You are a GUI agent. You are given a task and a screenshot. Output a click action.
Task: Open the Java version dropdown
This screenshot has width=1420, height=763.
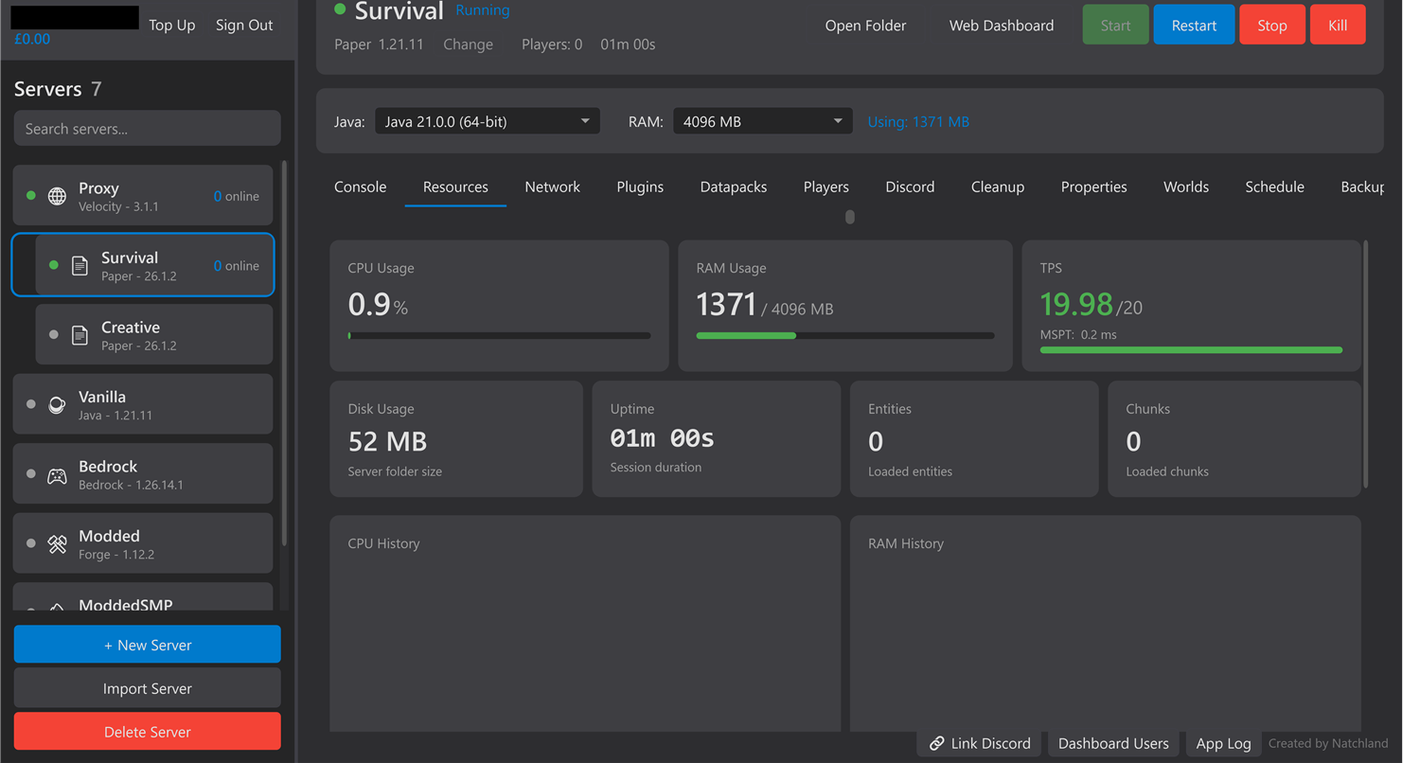[x=487, y=120]
